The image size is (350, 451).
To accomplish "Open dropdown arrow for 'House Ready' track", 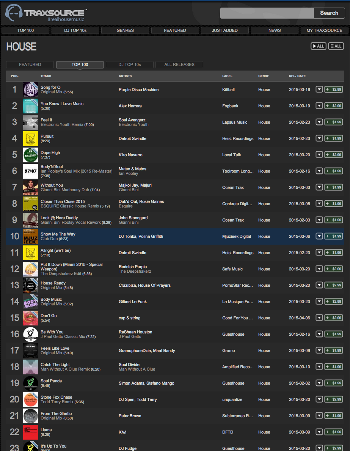I will [319, 285].
